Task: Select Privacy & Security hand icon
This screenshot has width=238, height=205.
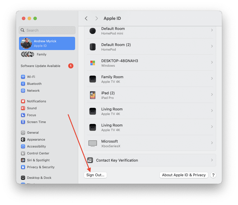Action: coord(23,167)
